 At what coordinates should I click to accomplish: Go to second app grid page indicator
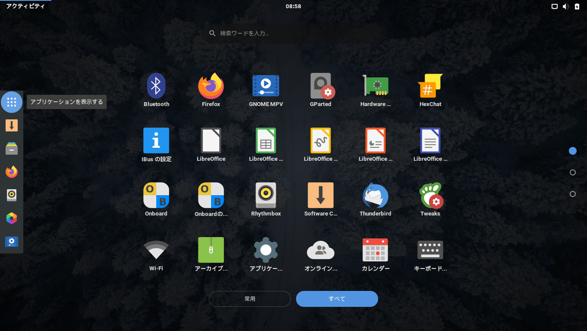coord(573,172)
